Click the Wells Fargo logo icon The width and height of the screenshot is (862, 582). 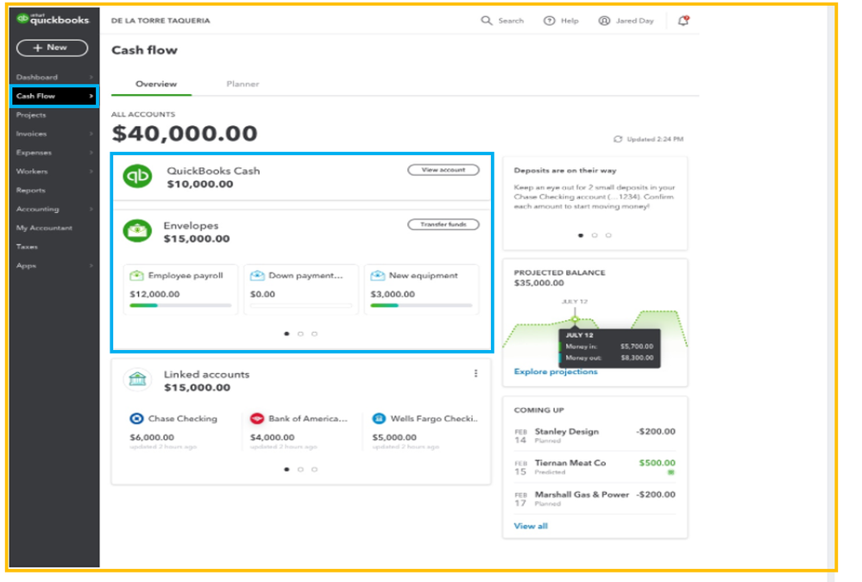(x=379, y=418)
